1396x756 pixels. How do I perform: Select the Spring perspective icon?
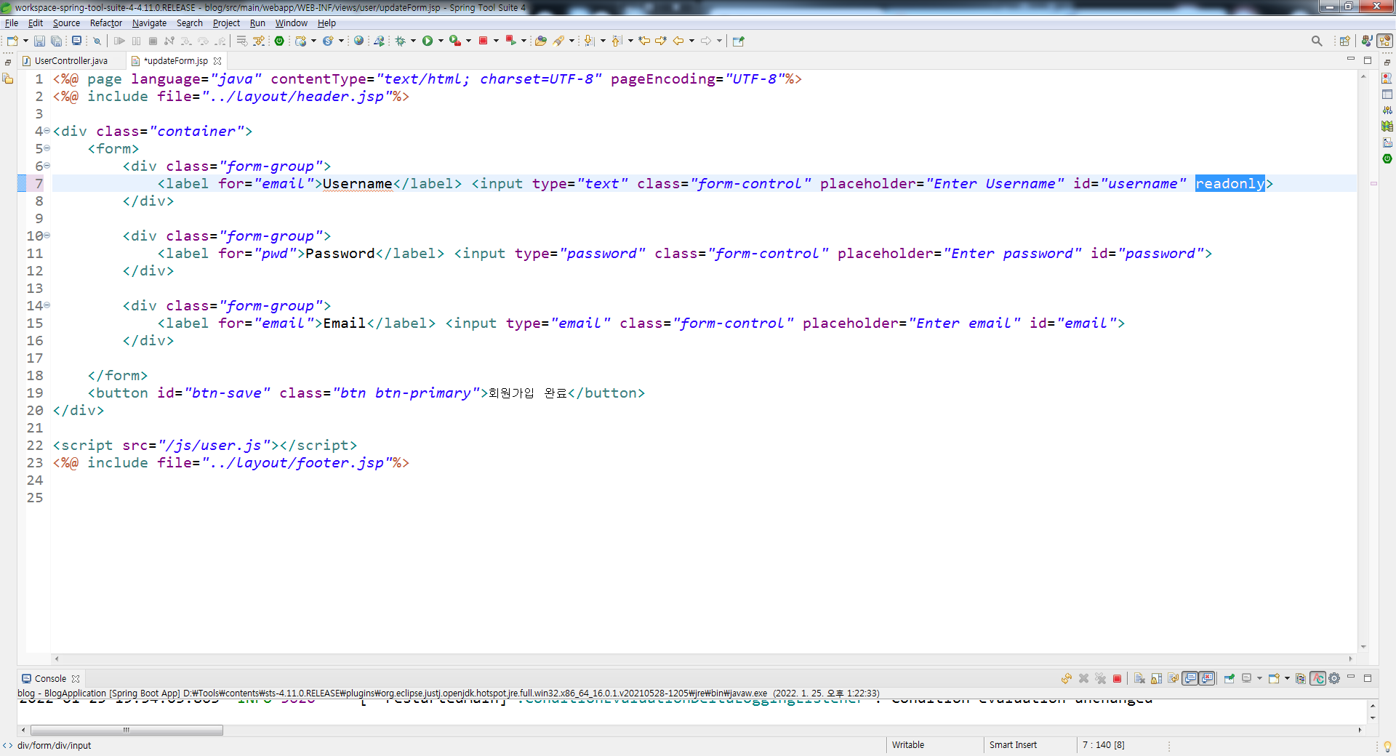tap(1385, 41)
